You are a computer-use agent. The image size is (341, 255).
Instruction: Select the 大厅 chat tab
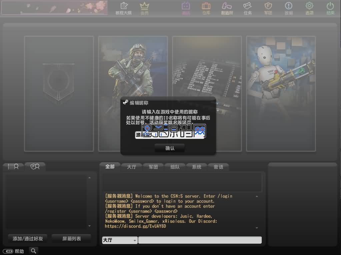(x=132, y=167)
